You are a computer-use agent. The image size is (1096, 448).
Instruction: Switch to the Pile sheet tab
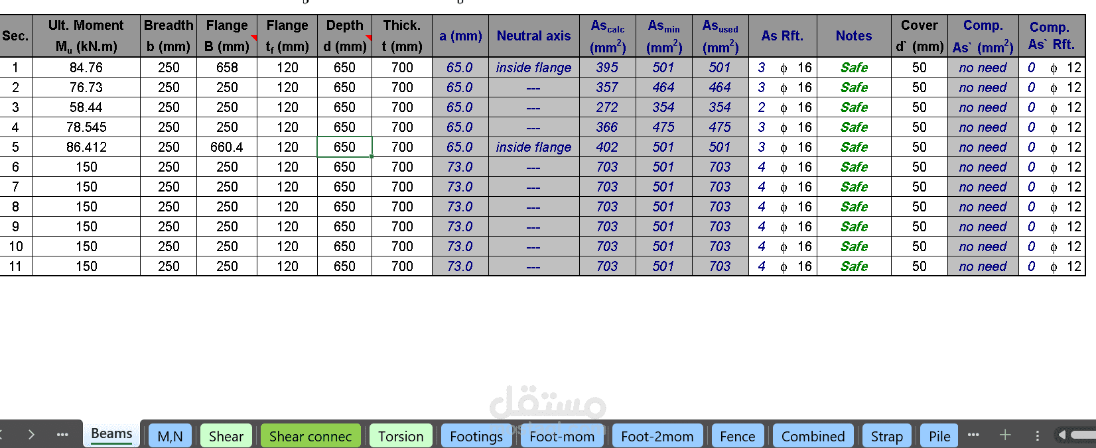(939, 436)
